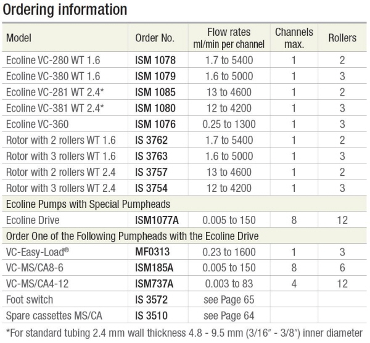Click the Rollers column header
Viewport: 370px width, 343px height.
[342, 38]
